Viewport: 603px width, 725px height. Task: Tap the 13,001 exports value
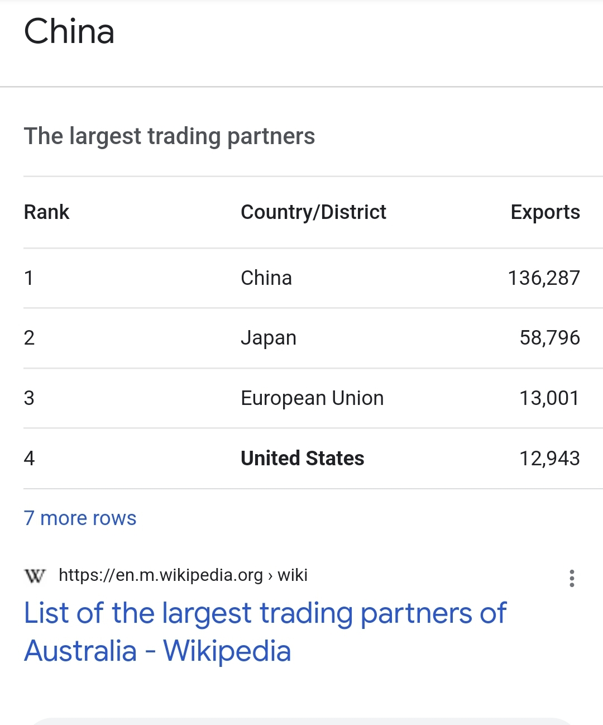click(549, 398)
